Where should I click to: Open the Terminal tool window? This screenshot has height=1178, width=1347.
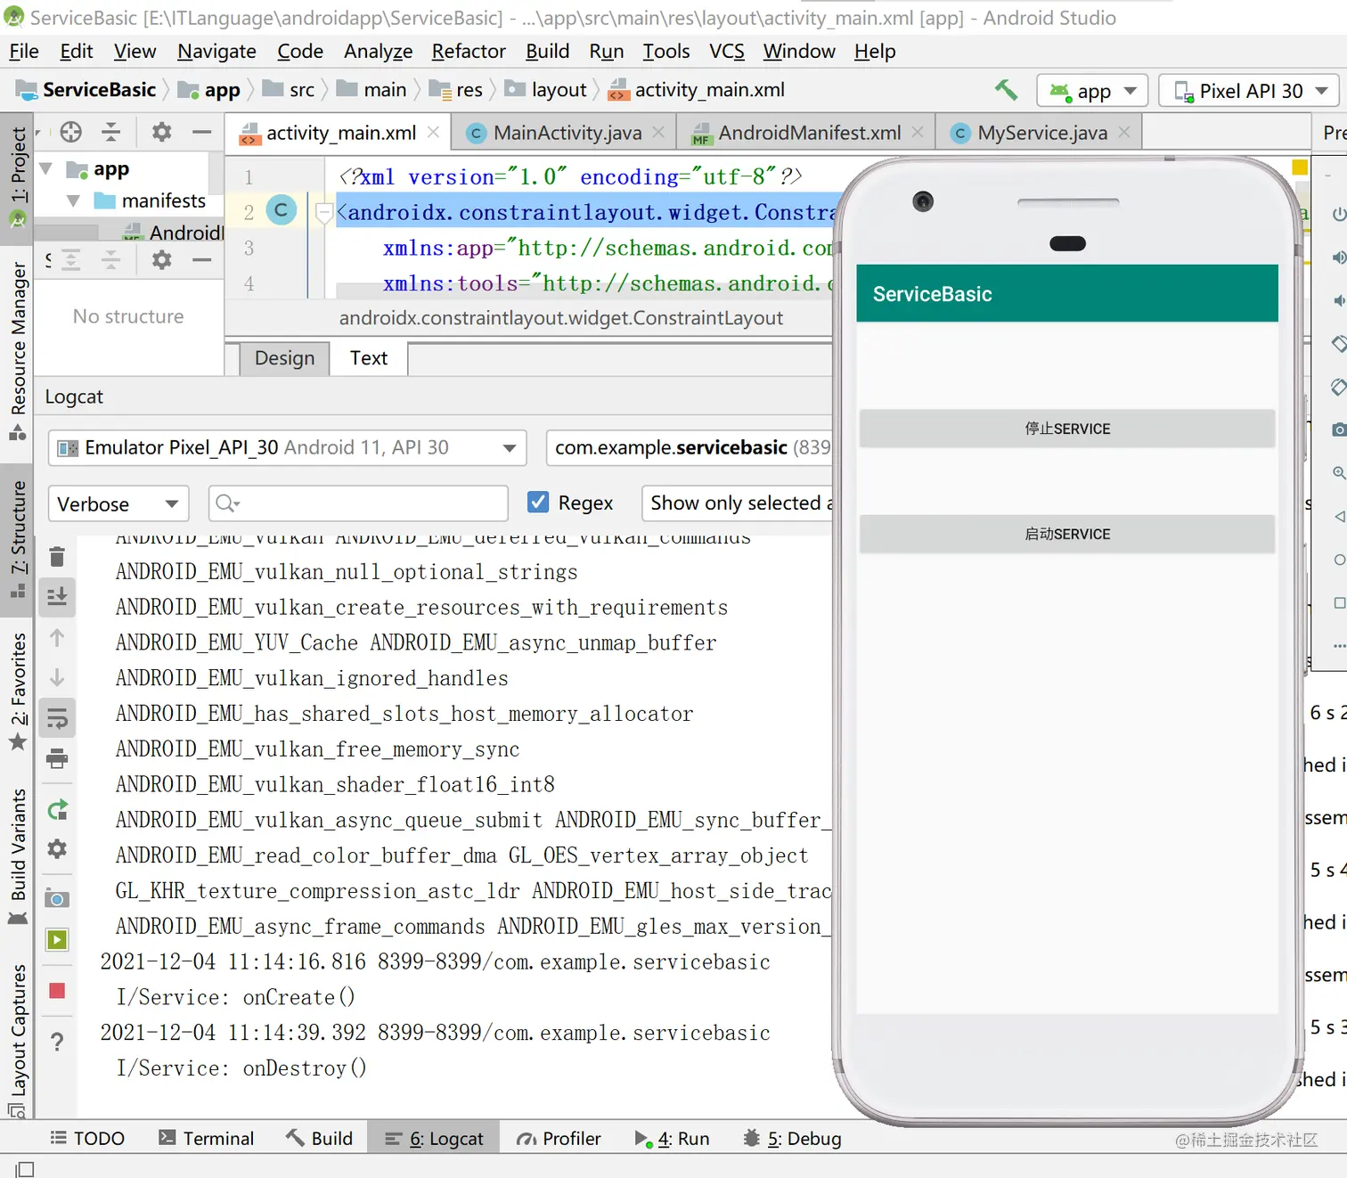(x=206, y=1138)
